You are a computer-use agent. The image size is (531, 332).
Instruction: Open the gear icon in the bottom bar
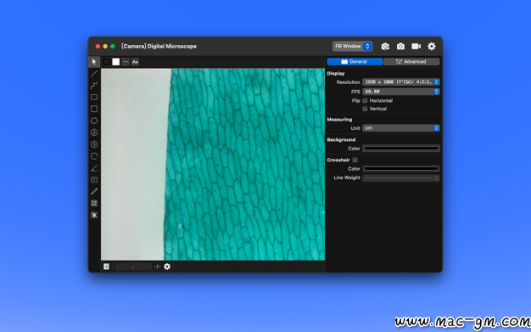click(x=167, y=267)
